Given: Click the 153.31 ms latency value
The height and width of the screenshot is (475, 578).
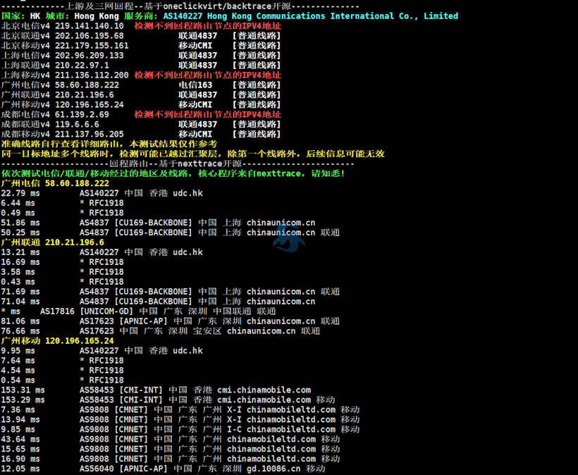Looking at the screenshot, I should [x=23, y=390].
